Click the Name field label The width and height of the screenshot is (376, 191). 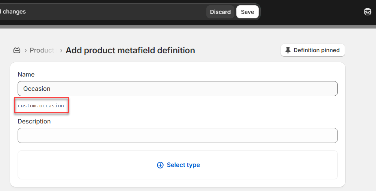(x=26, y=75)
